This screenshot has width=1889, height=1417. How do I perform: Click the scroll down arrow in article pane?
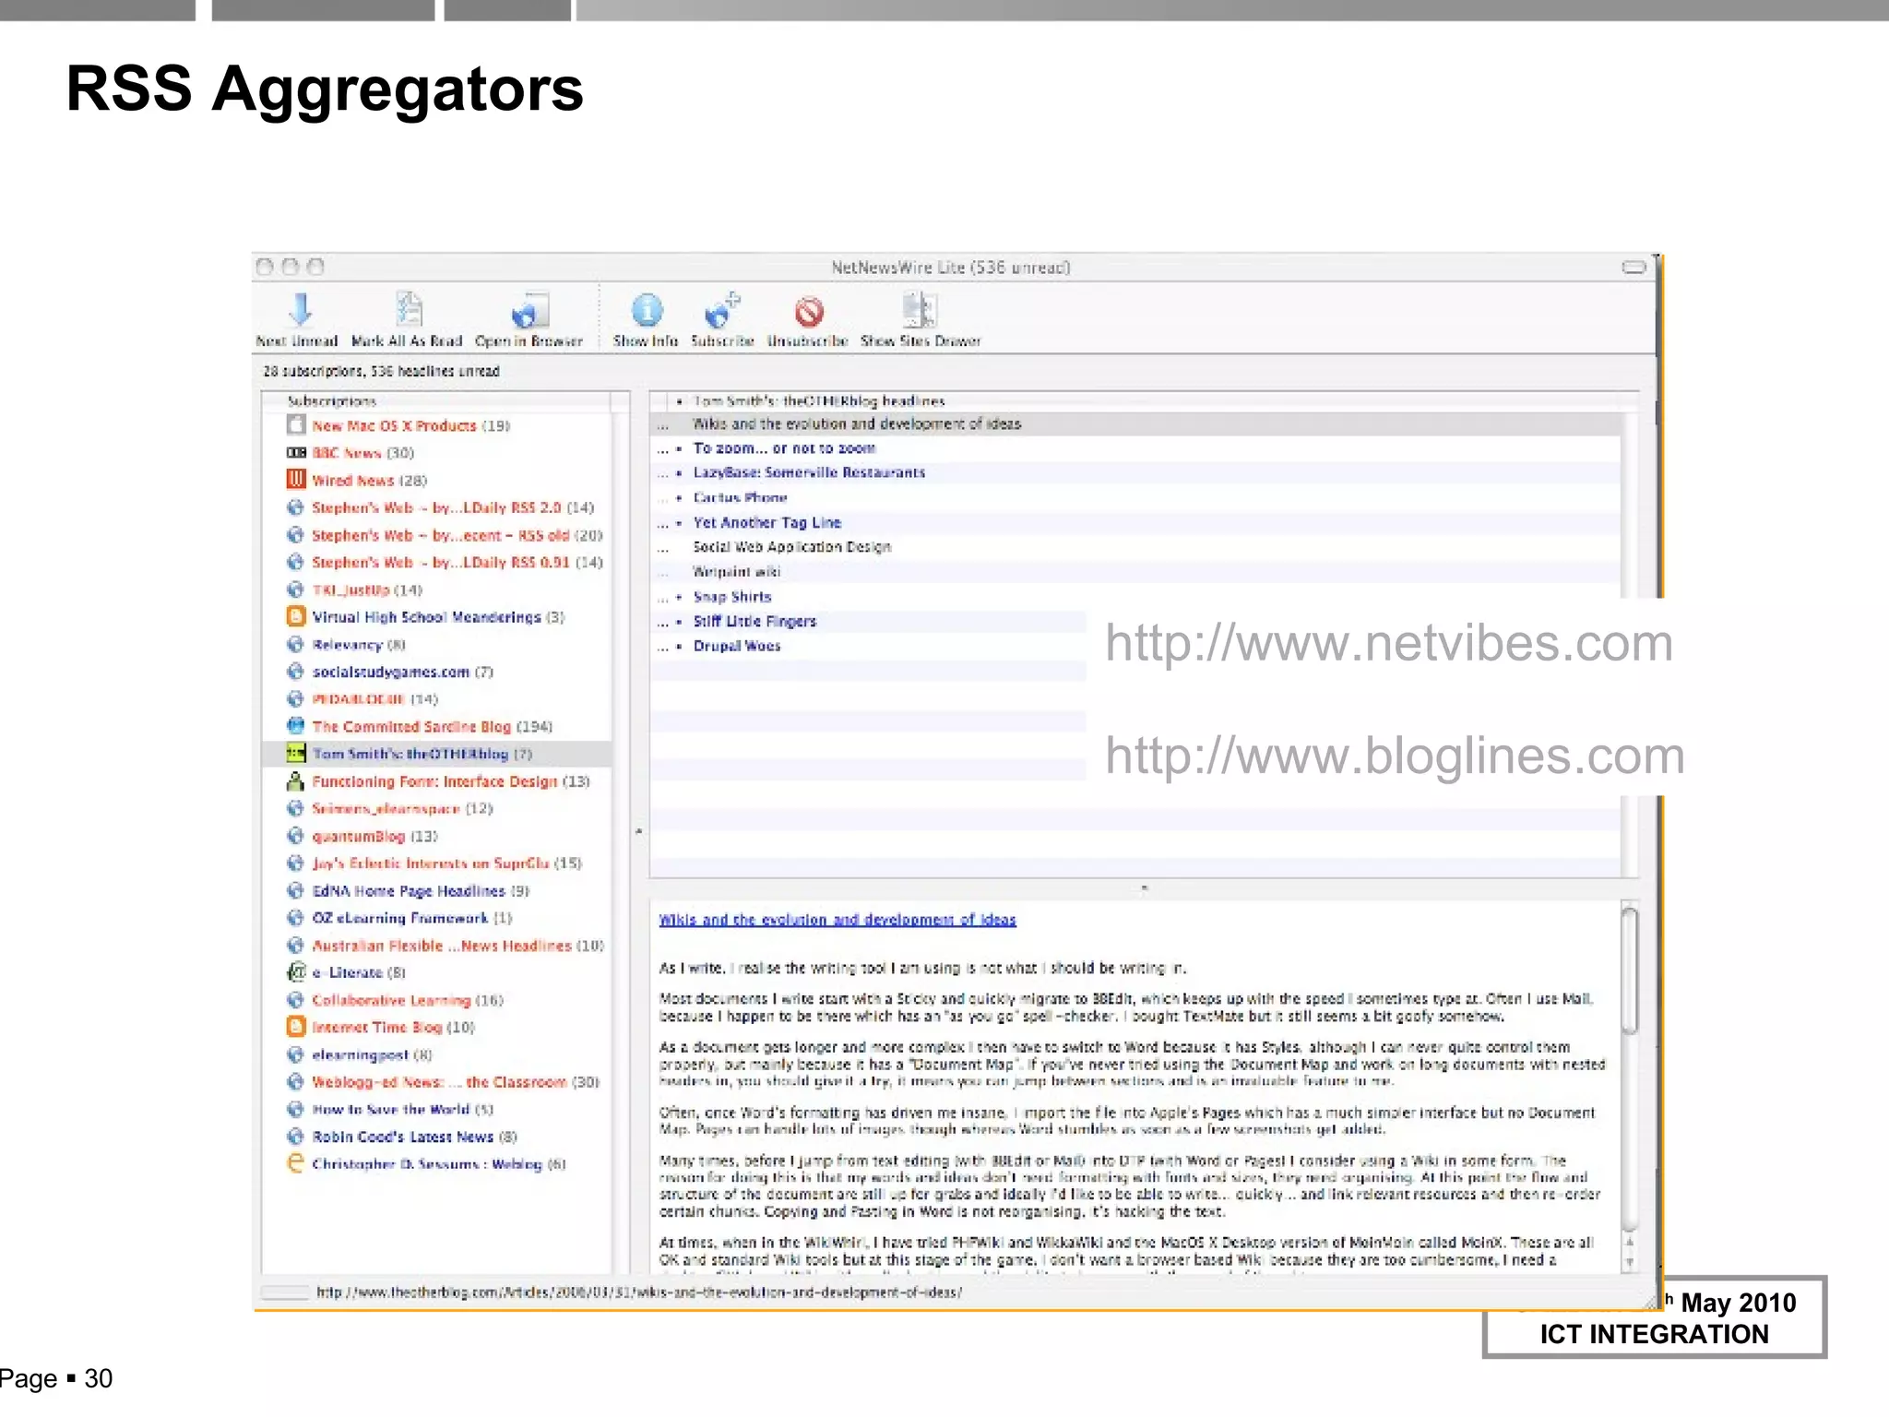1630,1263
